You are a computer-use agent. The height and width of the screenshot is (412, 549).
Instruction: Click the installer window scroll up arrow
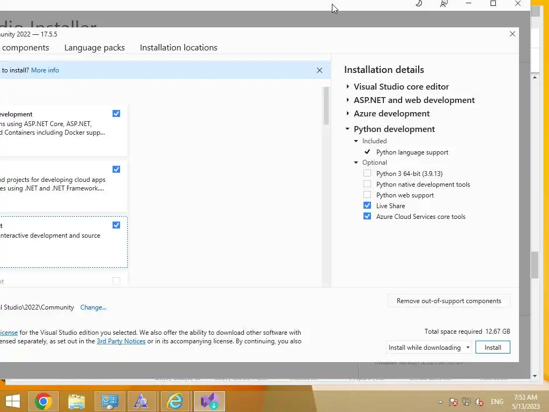[535, 77]
